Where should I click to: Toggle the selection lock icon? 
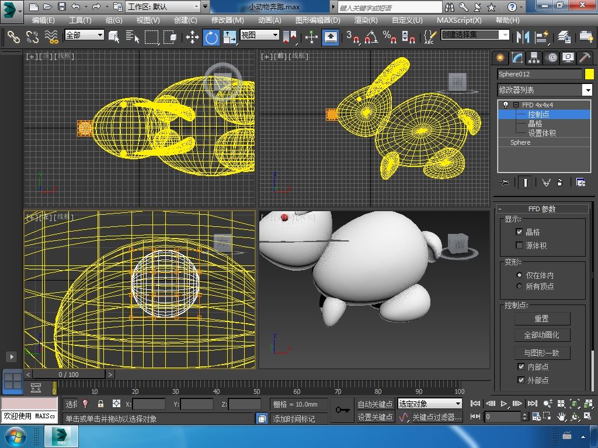100,404
